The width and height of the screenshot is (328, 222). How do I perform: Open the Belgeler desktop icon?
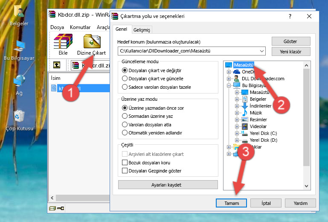tap(19, 11)
